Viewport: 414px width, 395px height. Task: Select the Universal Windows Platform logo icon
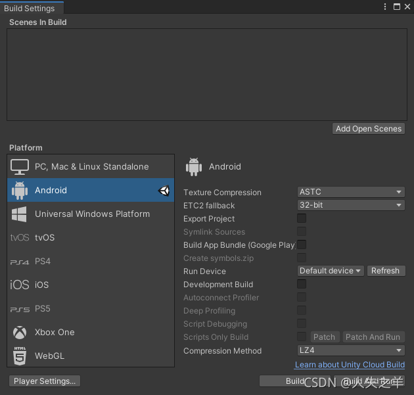coord(19,214)
